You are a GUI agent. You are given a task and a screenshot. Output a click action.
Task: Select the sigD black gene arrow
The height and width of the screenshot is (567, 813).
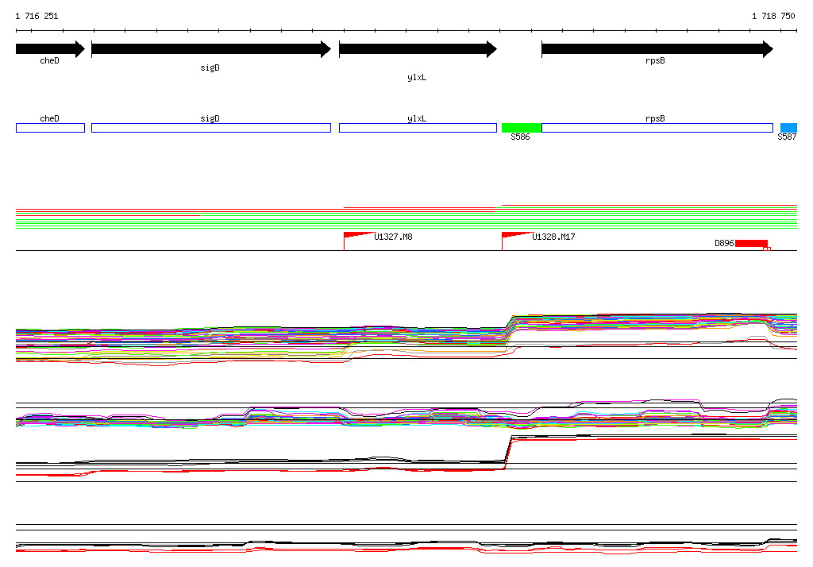click(x=211, y=49)
